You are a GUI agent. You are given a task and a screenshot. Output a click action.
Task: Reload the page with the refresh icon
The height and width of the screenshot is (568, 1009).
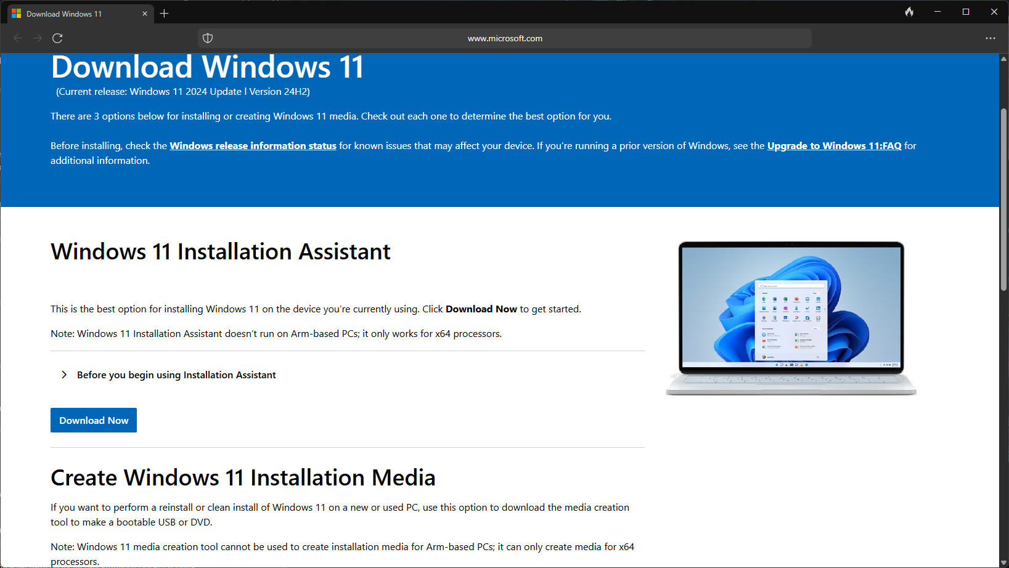(x=57, y=38)
